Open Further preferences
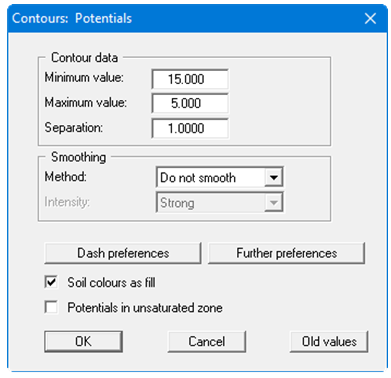 pos(287,253)
